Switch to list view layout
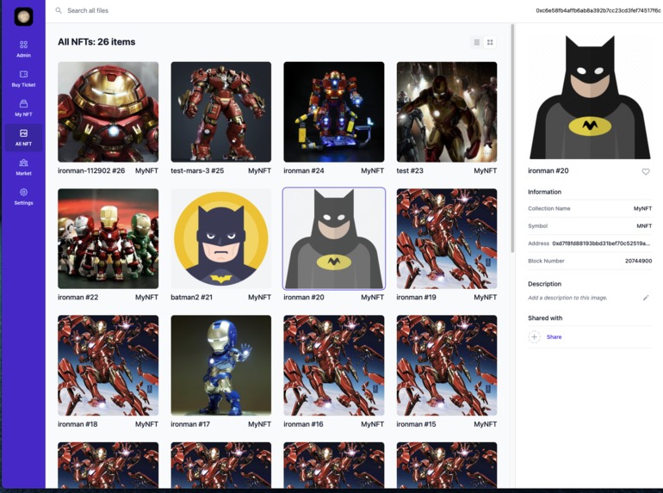The width and height of the screenshot is (663, 493). 476,42
